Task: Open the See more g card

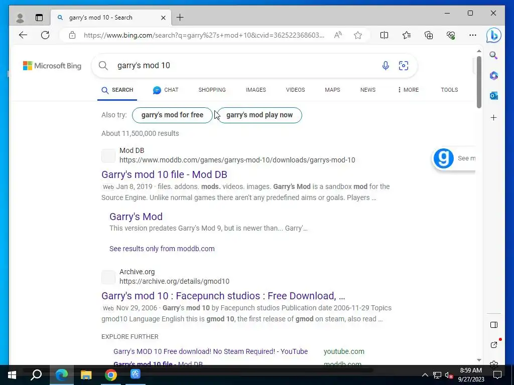Action: pos(454,158)
